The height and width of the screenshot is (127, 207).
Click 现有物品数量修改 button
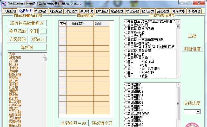click(27, 23)
